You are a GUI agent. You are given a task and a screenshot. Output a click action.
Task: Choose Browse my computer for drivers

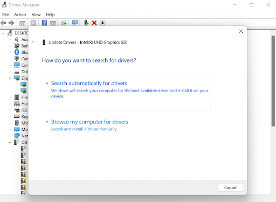pos(90,125)
